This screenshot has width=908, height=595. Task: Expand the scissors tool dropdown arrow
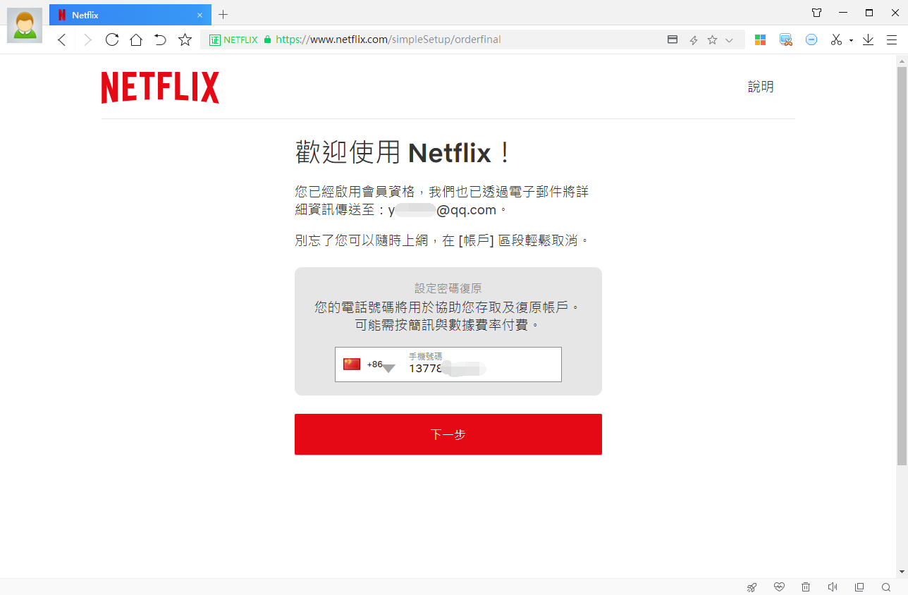pos(851,41)
